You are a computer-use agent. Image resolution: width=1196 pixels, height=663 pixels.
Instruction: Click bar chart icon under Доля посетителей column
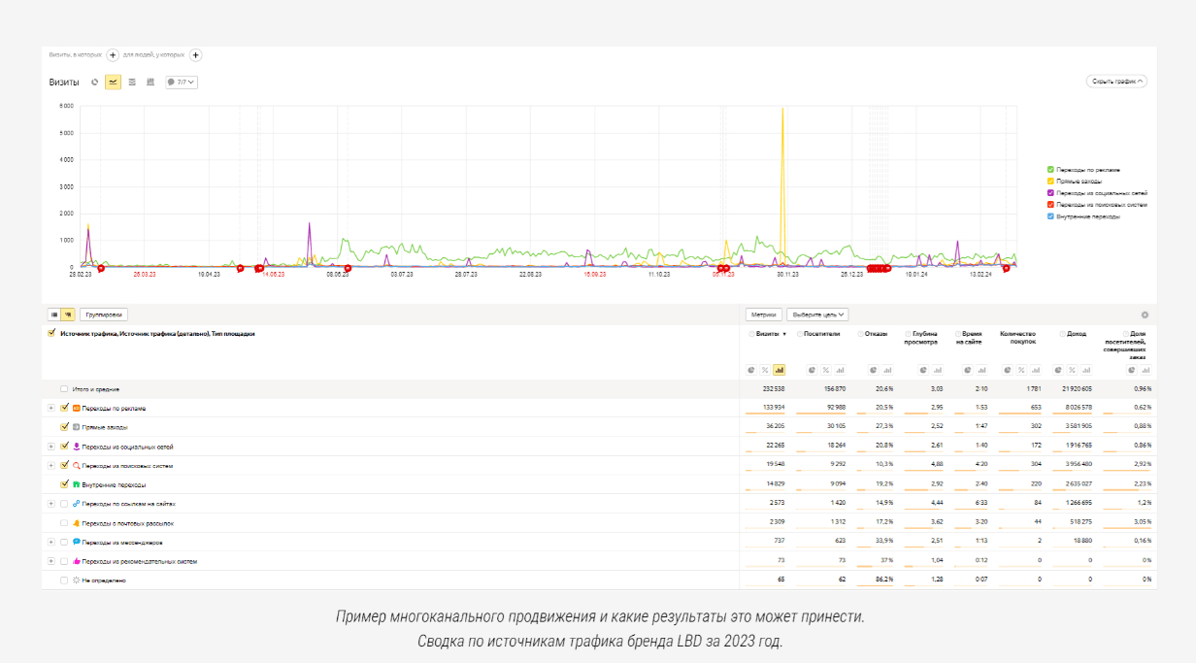tap(1145, 370)
